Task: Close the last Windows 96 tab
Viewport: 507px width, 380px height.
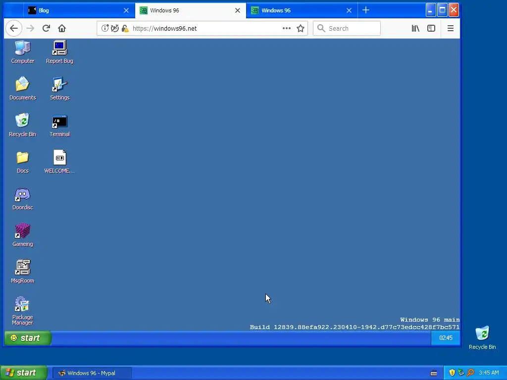Action: [x=349, y=10]
